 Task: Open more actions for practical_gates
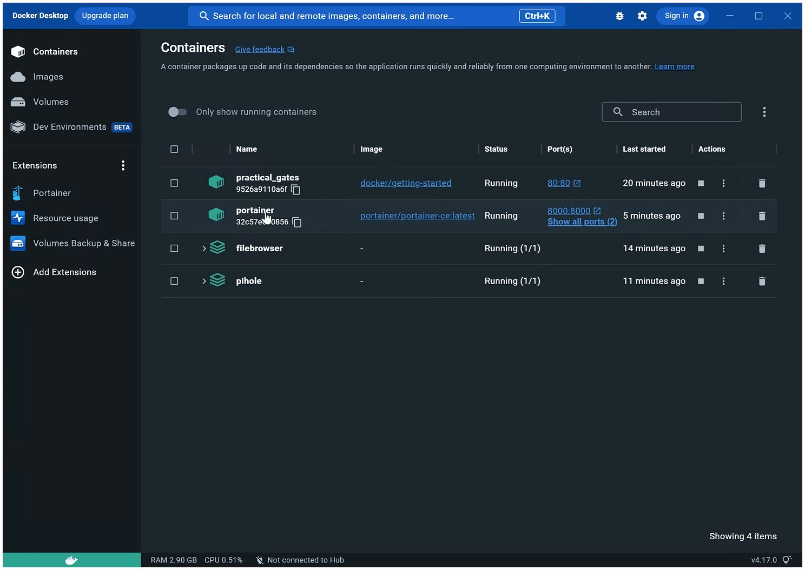coord(723,183)
